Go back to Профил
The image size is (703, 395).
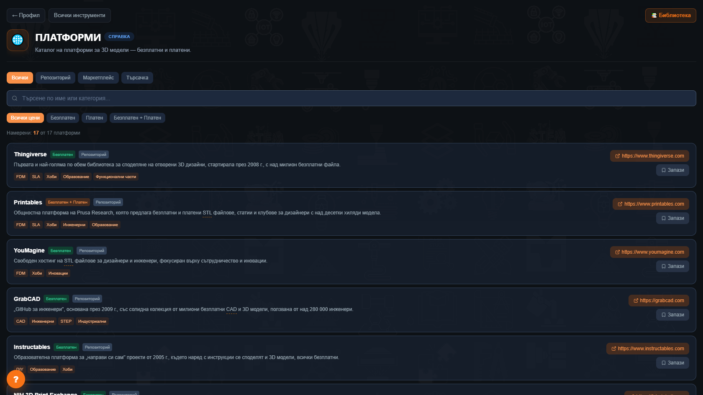coord(26,15)
